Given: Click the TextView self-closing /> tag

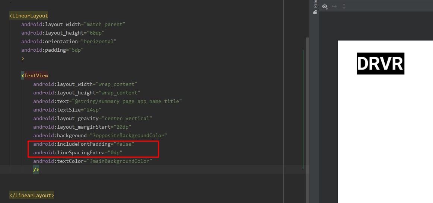Looking at the screenshot, I should click(x=36, y=170).
